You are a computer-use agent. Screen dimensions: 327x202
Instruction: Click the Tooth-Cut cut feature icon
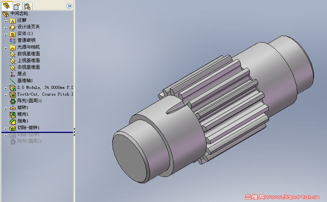[12, 95]
